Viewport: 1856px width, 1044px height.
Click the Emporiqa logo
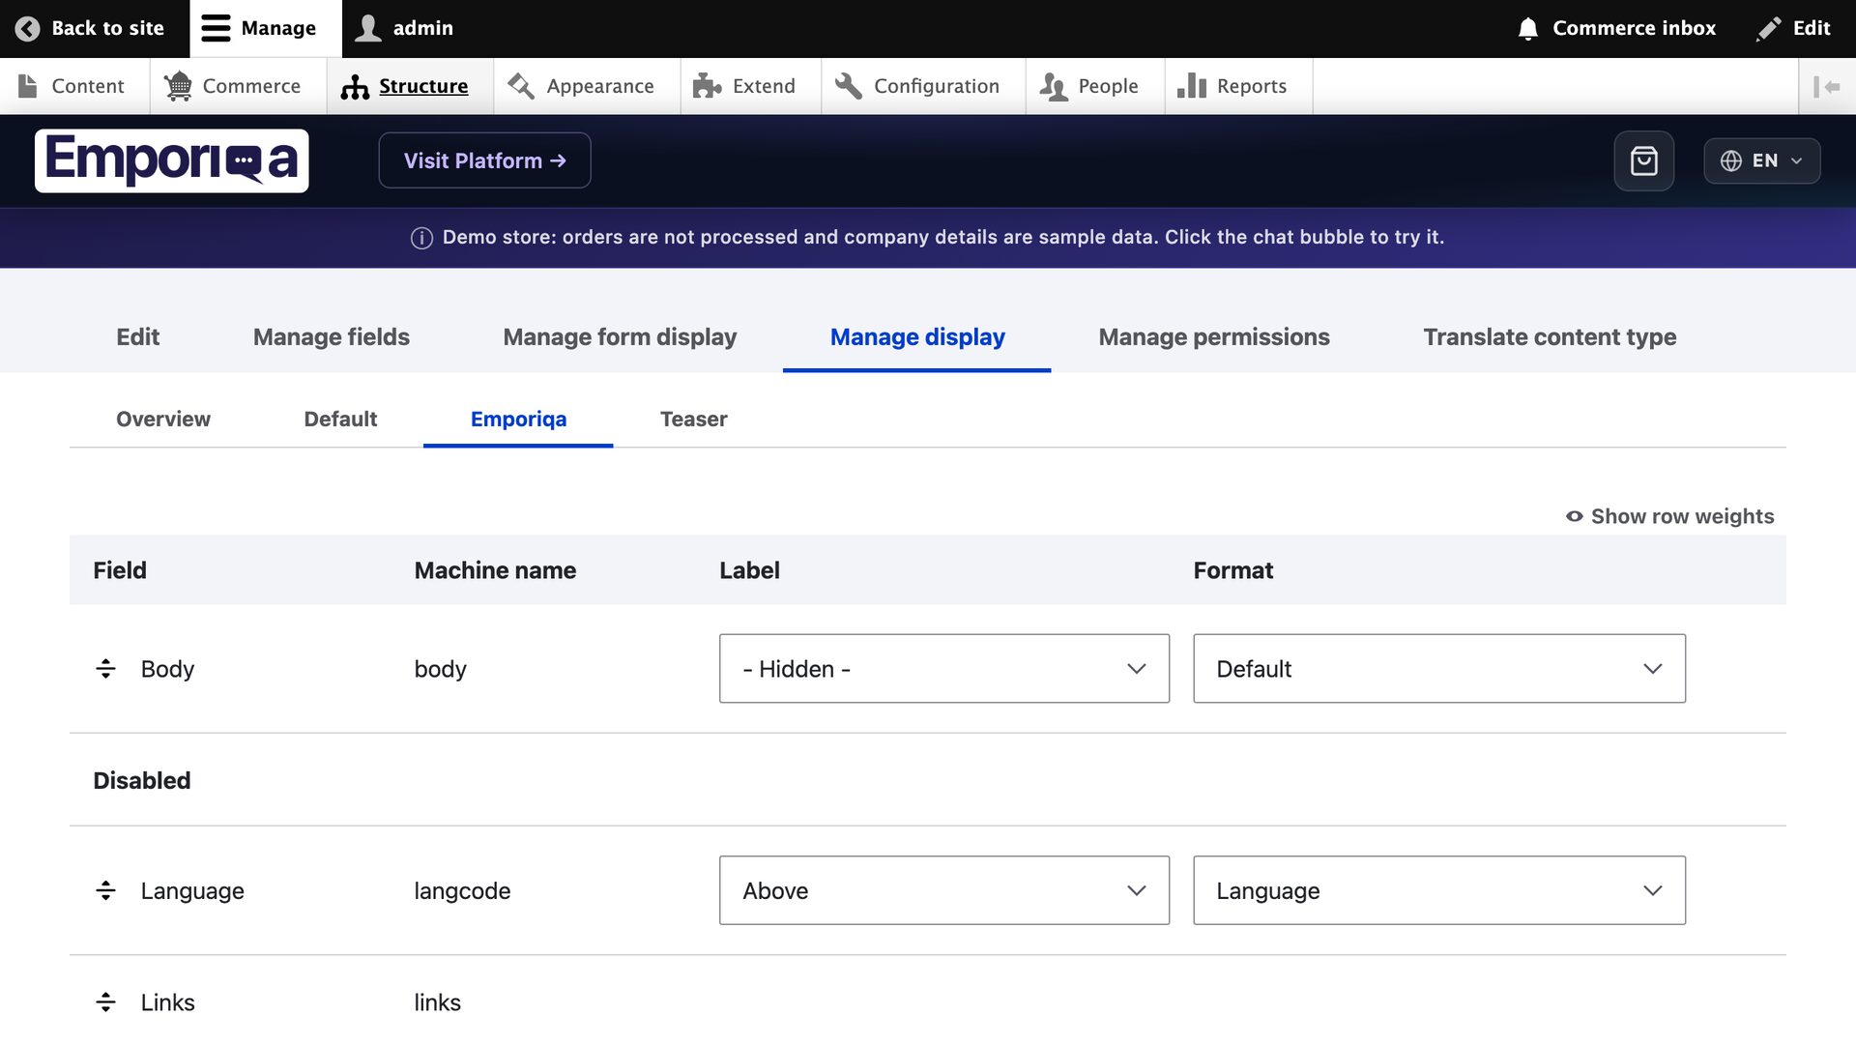pos(172,160)
